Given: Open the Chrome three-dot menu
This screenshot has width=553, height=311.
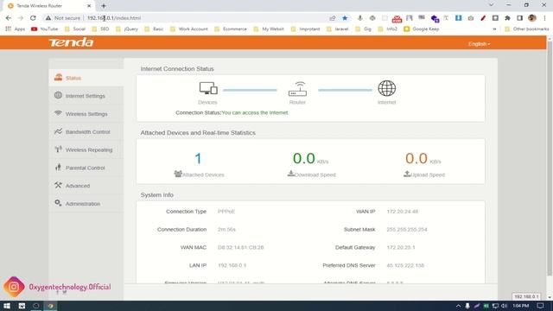Looking at the screenshot, I should pyautogui.click(x=544, y=18).
